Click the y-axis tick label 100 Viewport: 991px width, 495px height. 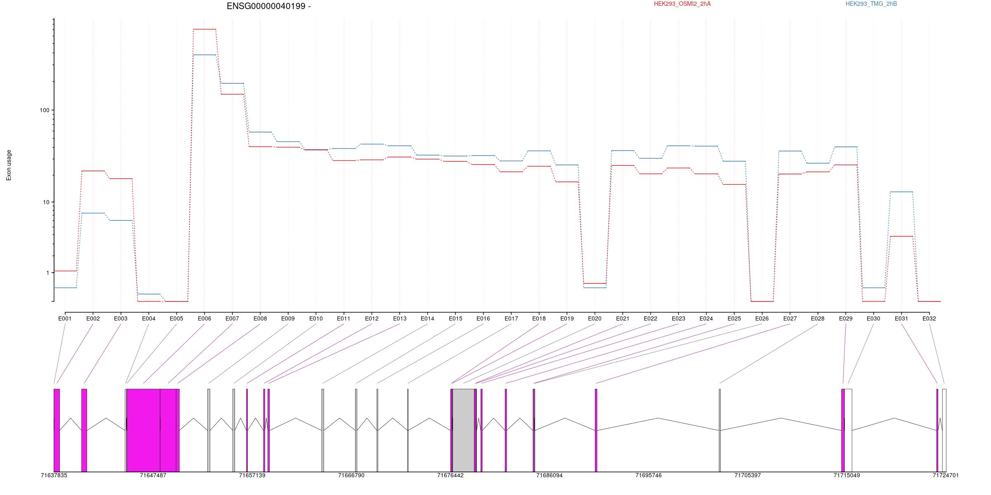[44, 110]
